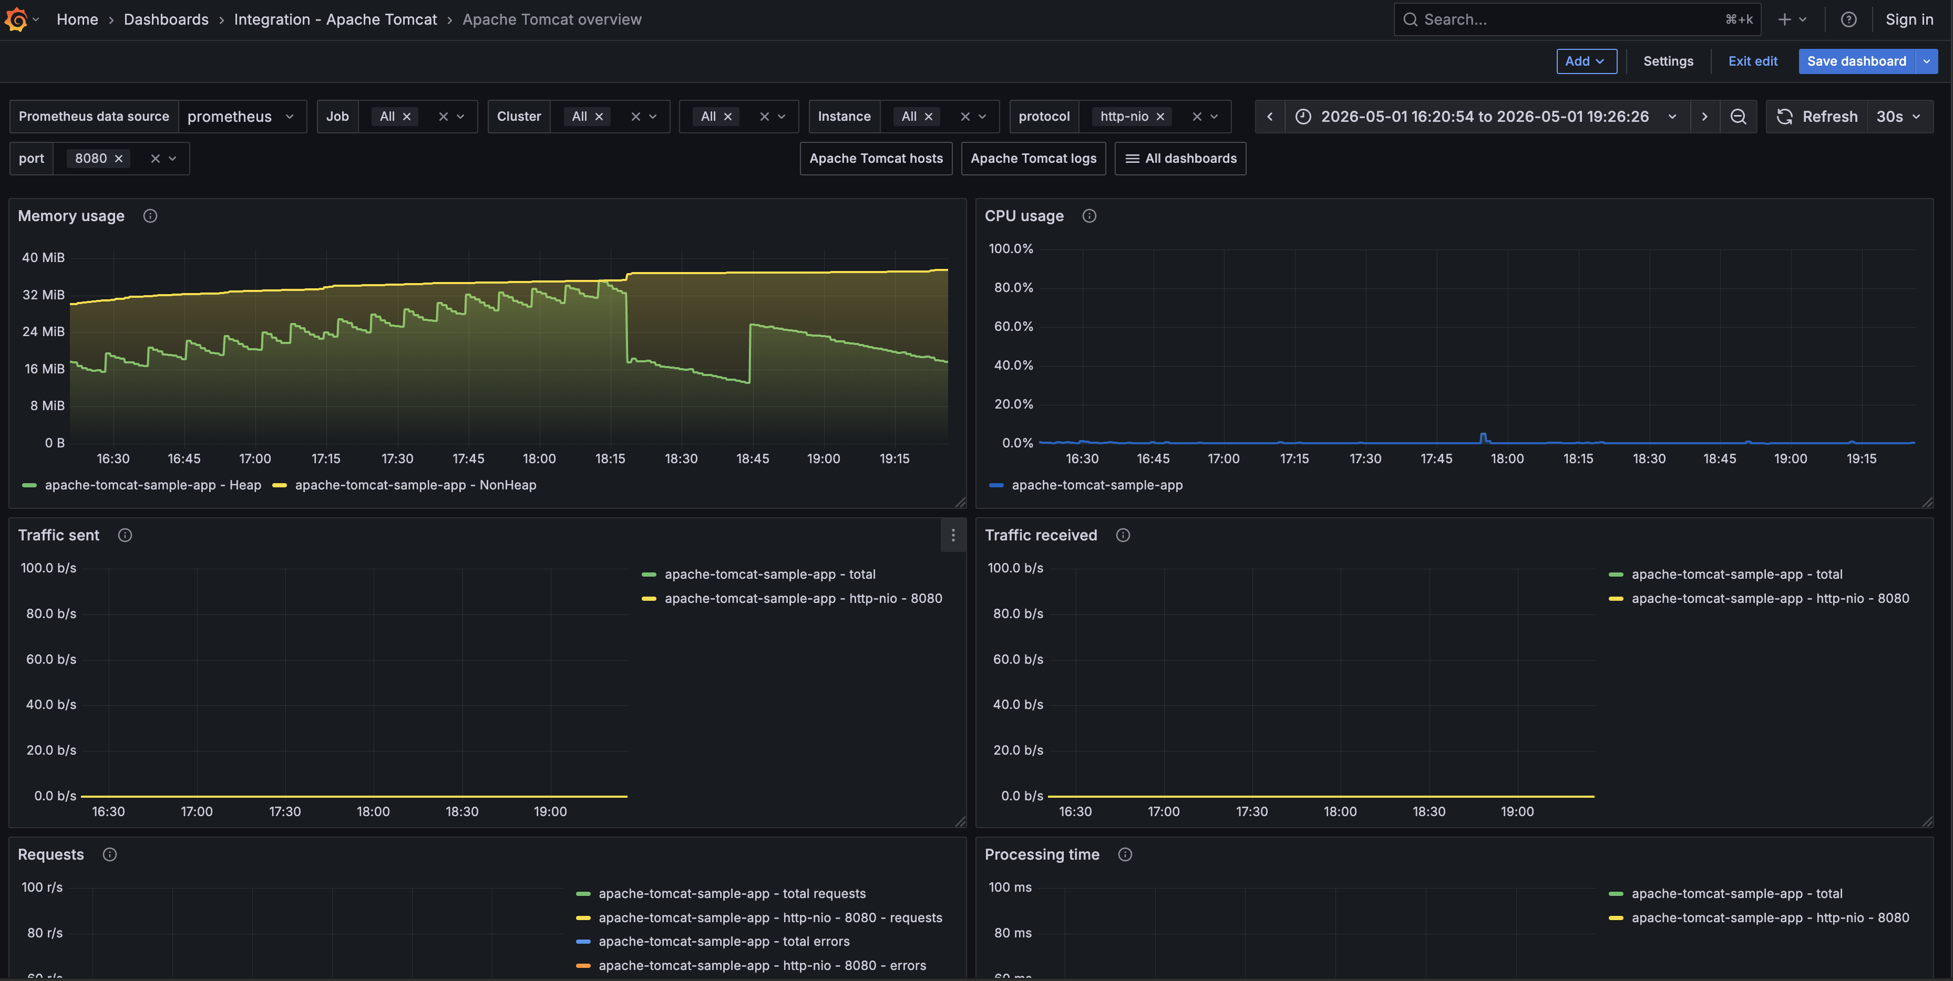
Task: Open the prometheus data source dropdown
Action: click(242, 117)
